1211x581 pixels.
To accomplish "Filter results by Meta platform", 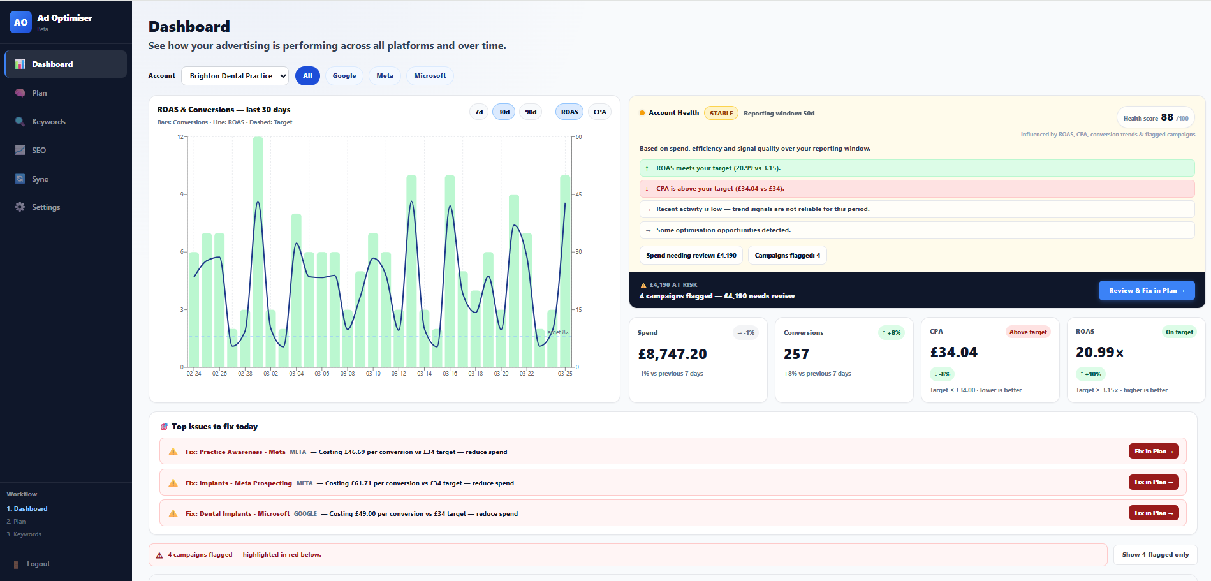I will tap(384, 75).
